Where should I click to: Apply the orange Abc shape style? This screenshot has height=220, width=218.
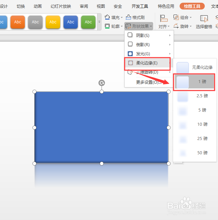point(18,22)
